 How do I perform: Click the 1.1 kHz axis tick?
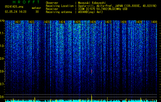tap(2, 33)
